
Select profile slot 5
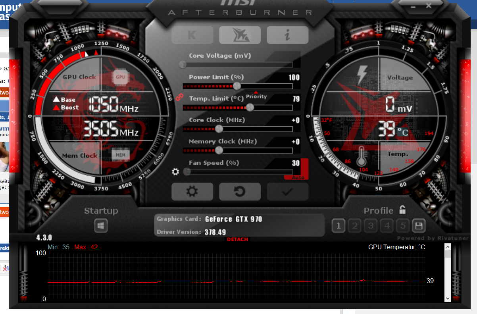[x=403, y=226]
